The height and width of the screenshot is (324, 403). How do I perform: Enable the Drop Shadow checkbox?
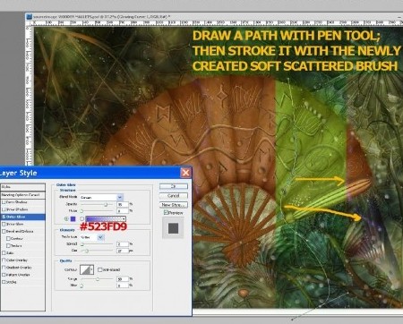[4, 202]
